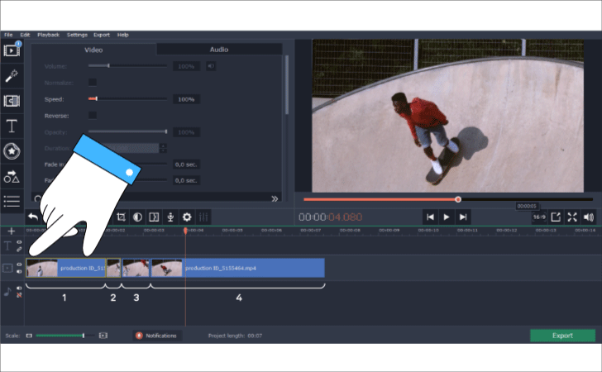Select the Titles tool in sidebar
Image resolution: width=602 pixels, height=372 pixels.
[12, 126]
